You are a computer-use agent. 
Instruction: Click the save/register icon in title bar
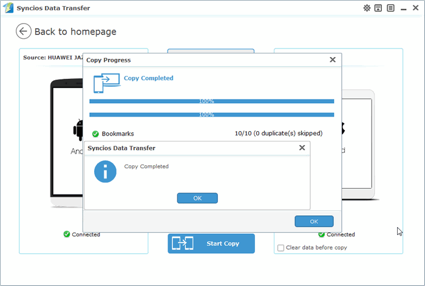pos(378,8)
